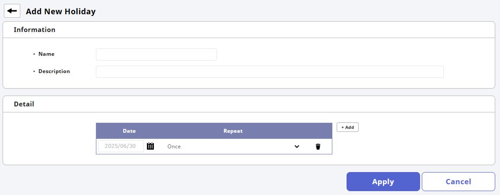Click the Date column header
Image resolution: width=500 pixels, height=195 pixels.
point(129,131)
